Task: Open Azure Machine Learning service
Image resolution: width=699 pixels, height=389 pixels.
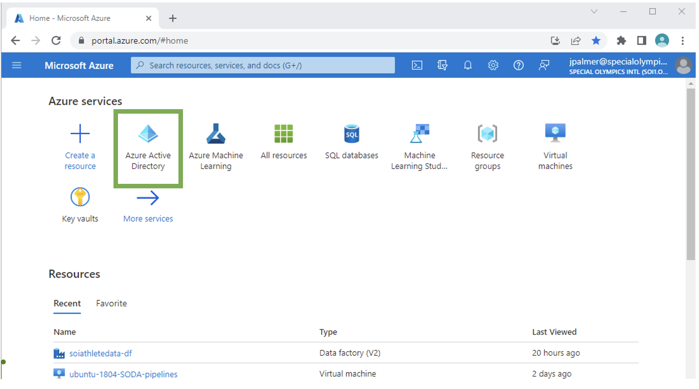Action: tap(216, 147)
